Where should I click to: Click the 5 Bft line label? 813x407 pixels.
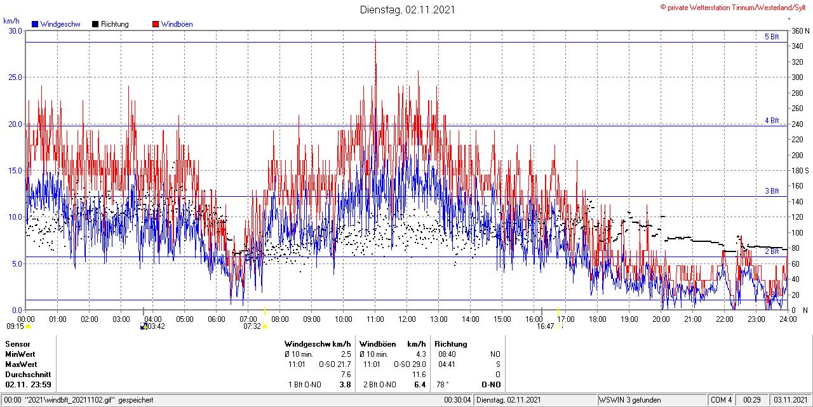[x=772, y=37]
